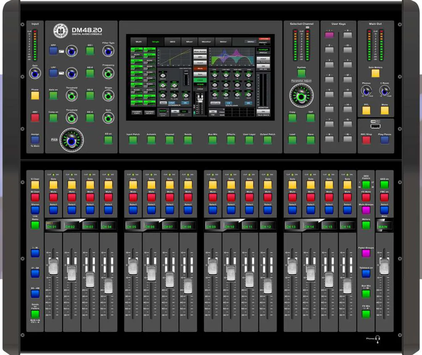Toggle the LPF blue button
Viewport: 422px width, 355px height.
point(53,73)
